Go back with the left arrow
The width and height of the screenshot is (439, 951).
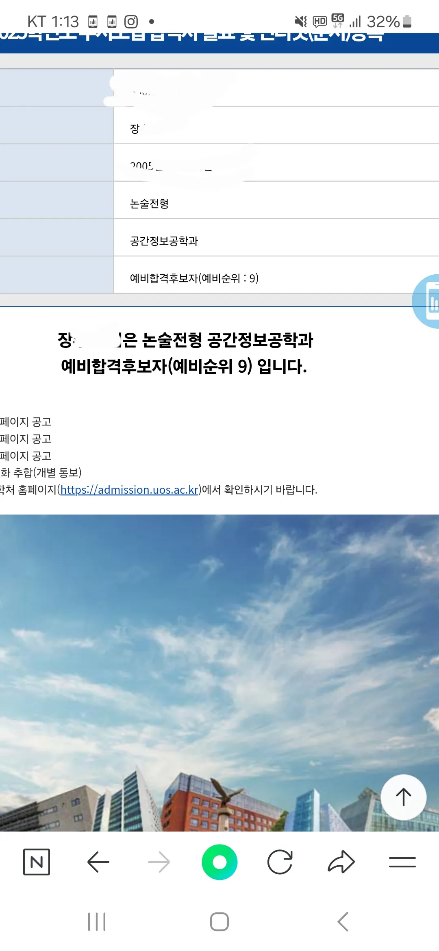coord(98,862)
